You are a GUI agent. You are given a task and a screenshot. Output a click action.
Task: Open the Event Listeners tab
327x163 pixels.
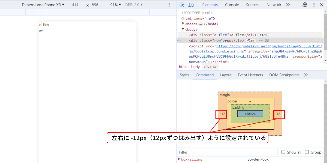(250, 75)
